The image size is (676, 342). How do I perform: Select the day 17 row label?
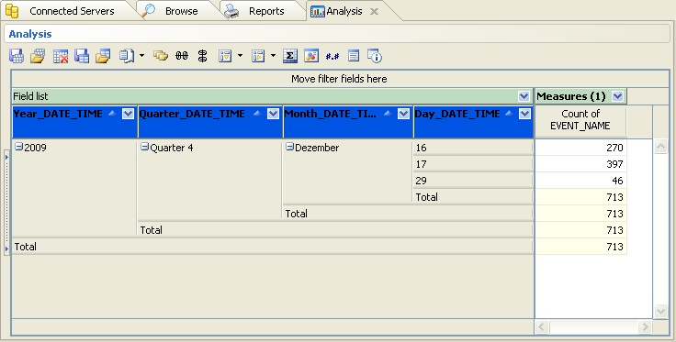473,164
